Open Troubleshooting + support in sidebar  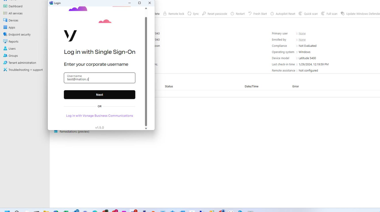pos(23,69)
